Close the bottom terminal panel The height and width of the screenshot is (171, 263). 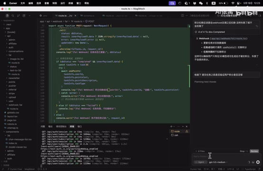pyautogui.click(x=187, y=126)
